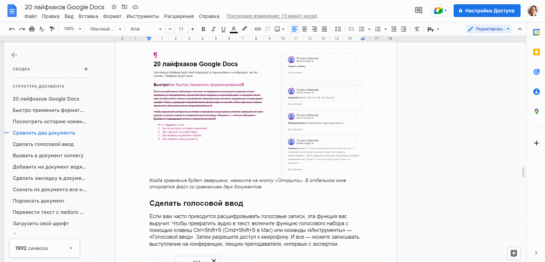Viewport: 545px width, 262px height.
Task: Align text center
Action: (x=304, y=29)
